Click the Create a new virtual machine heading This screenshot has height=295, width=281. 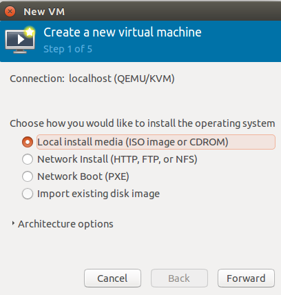[x=123, y=32]
